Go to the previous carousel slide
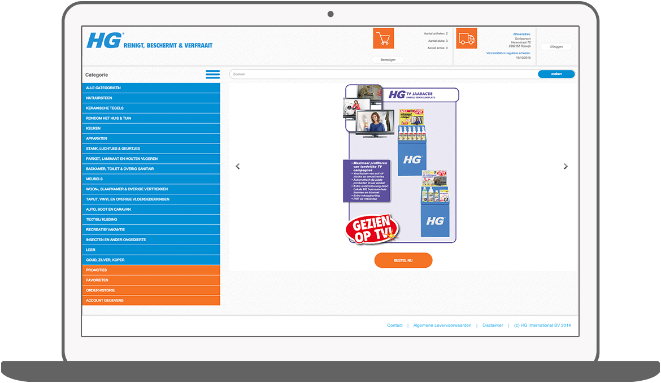Viewport: 661px width, 383px height. coord(238,167)
